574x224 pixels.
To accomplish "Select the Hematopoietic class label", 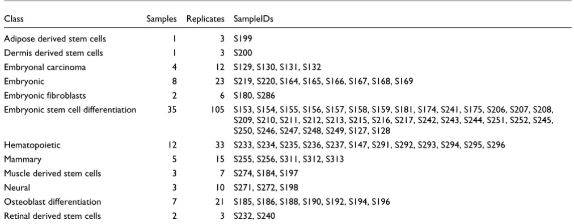I will click(x=32, y=145).
